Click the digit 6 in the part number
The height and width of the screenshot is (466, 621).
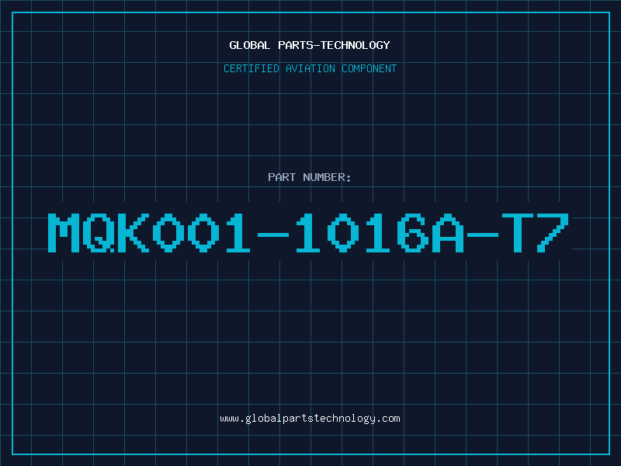pyautogui.click(x=413, y=232)
